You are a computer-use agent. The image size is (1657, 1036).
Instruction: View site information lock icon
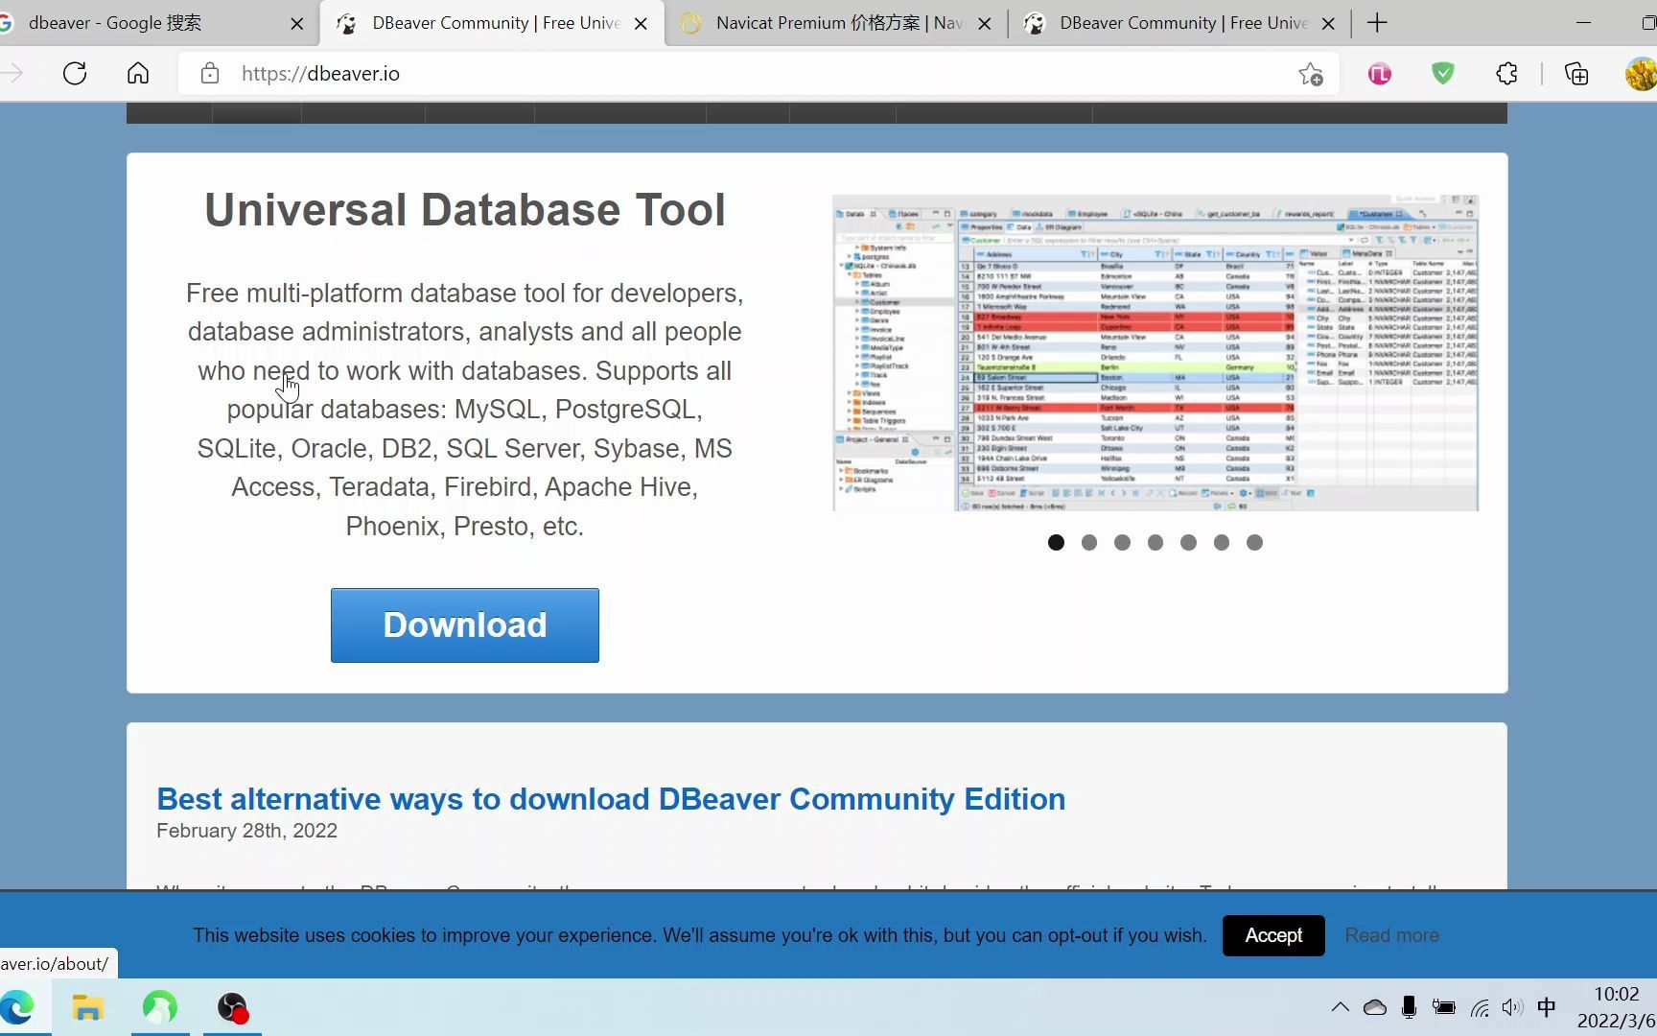(210, 74)
